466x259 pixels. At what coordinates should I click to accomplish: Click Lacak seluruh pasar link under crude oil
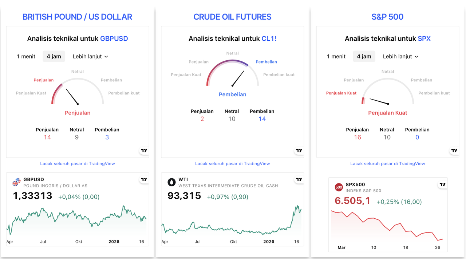pos(233,163)
